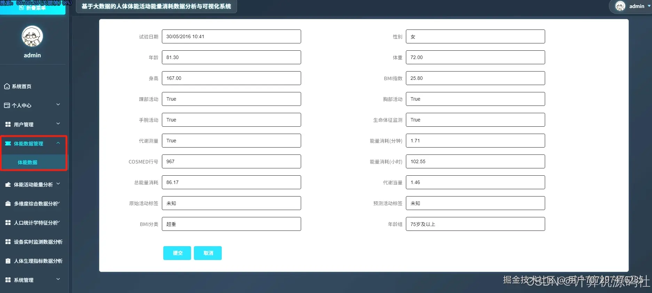
Task: Expand the 系统管理 submenu arrow
Action: point(58,279)
